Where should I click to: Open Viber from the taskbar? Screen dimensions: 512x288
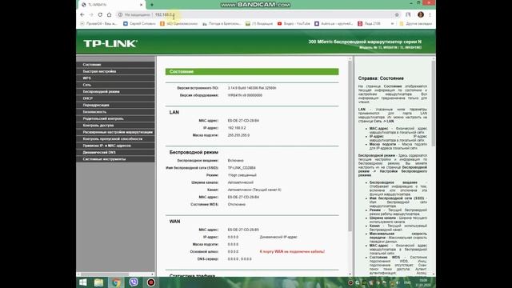pos(134,282)
